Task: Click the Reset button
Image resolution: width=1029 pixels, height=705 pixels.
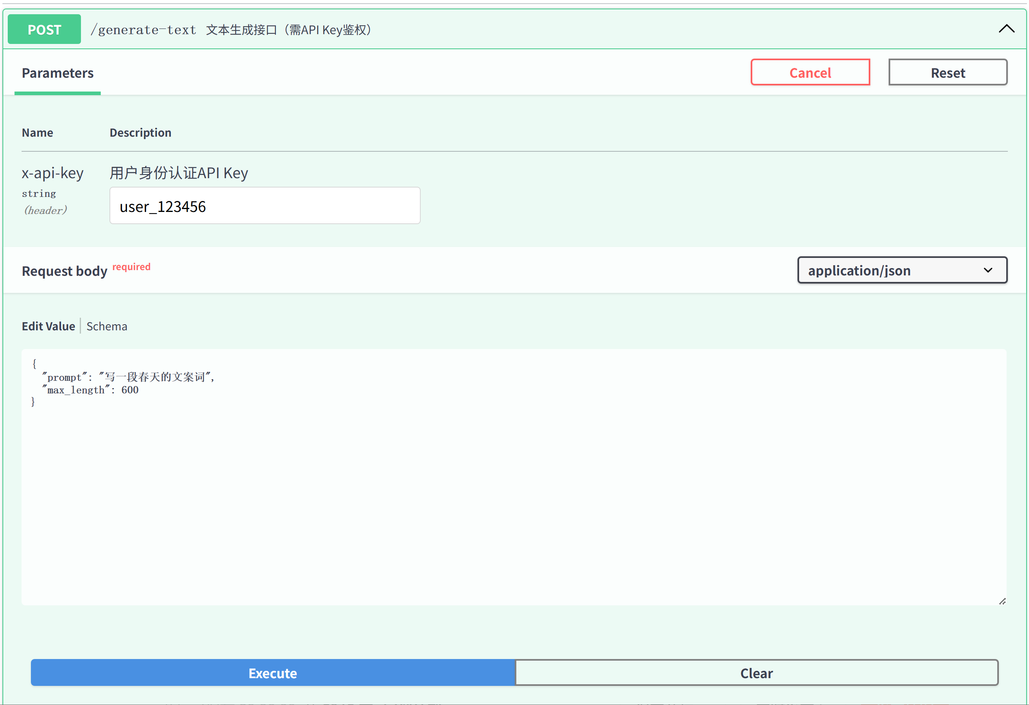Action: coord(948,72)
